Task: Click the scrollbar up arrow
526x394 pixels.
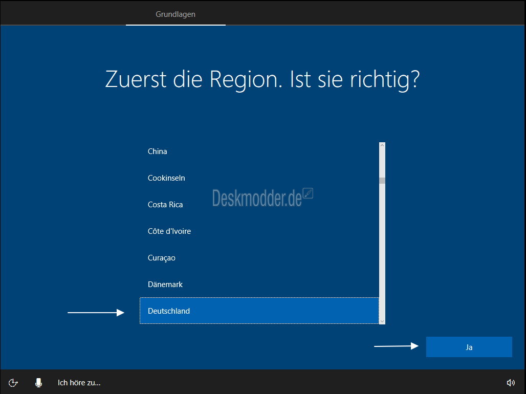Action: 382,145
